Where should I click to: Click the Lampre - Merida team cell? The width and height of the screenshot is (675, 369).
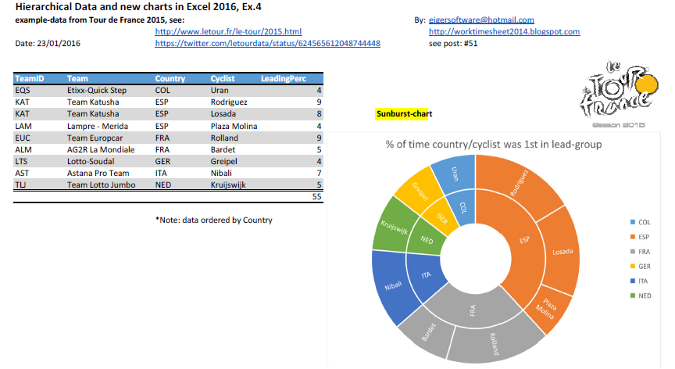click(x=98, y=126)
